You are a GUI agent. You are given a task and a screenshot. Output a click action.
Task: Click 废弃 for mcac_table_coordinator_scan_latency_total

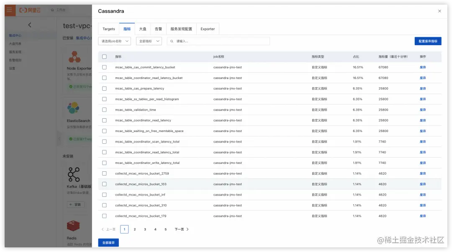(x=423, y=142)
